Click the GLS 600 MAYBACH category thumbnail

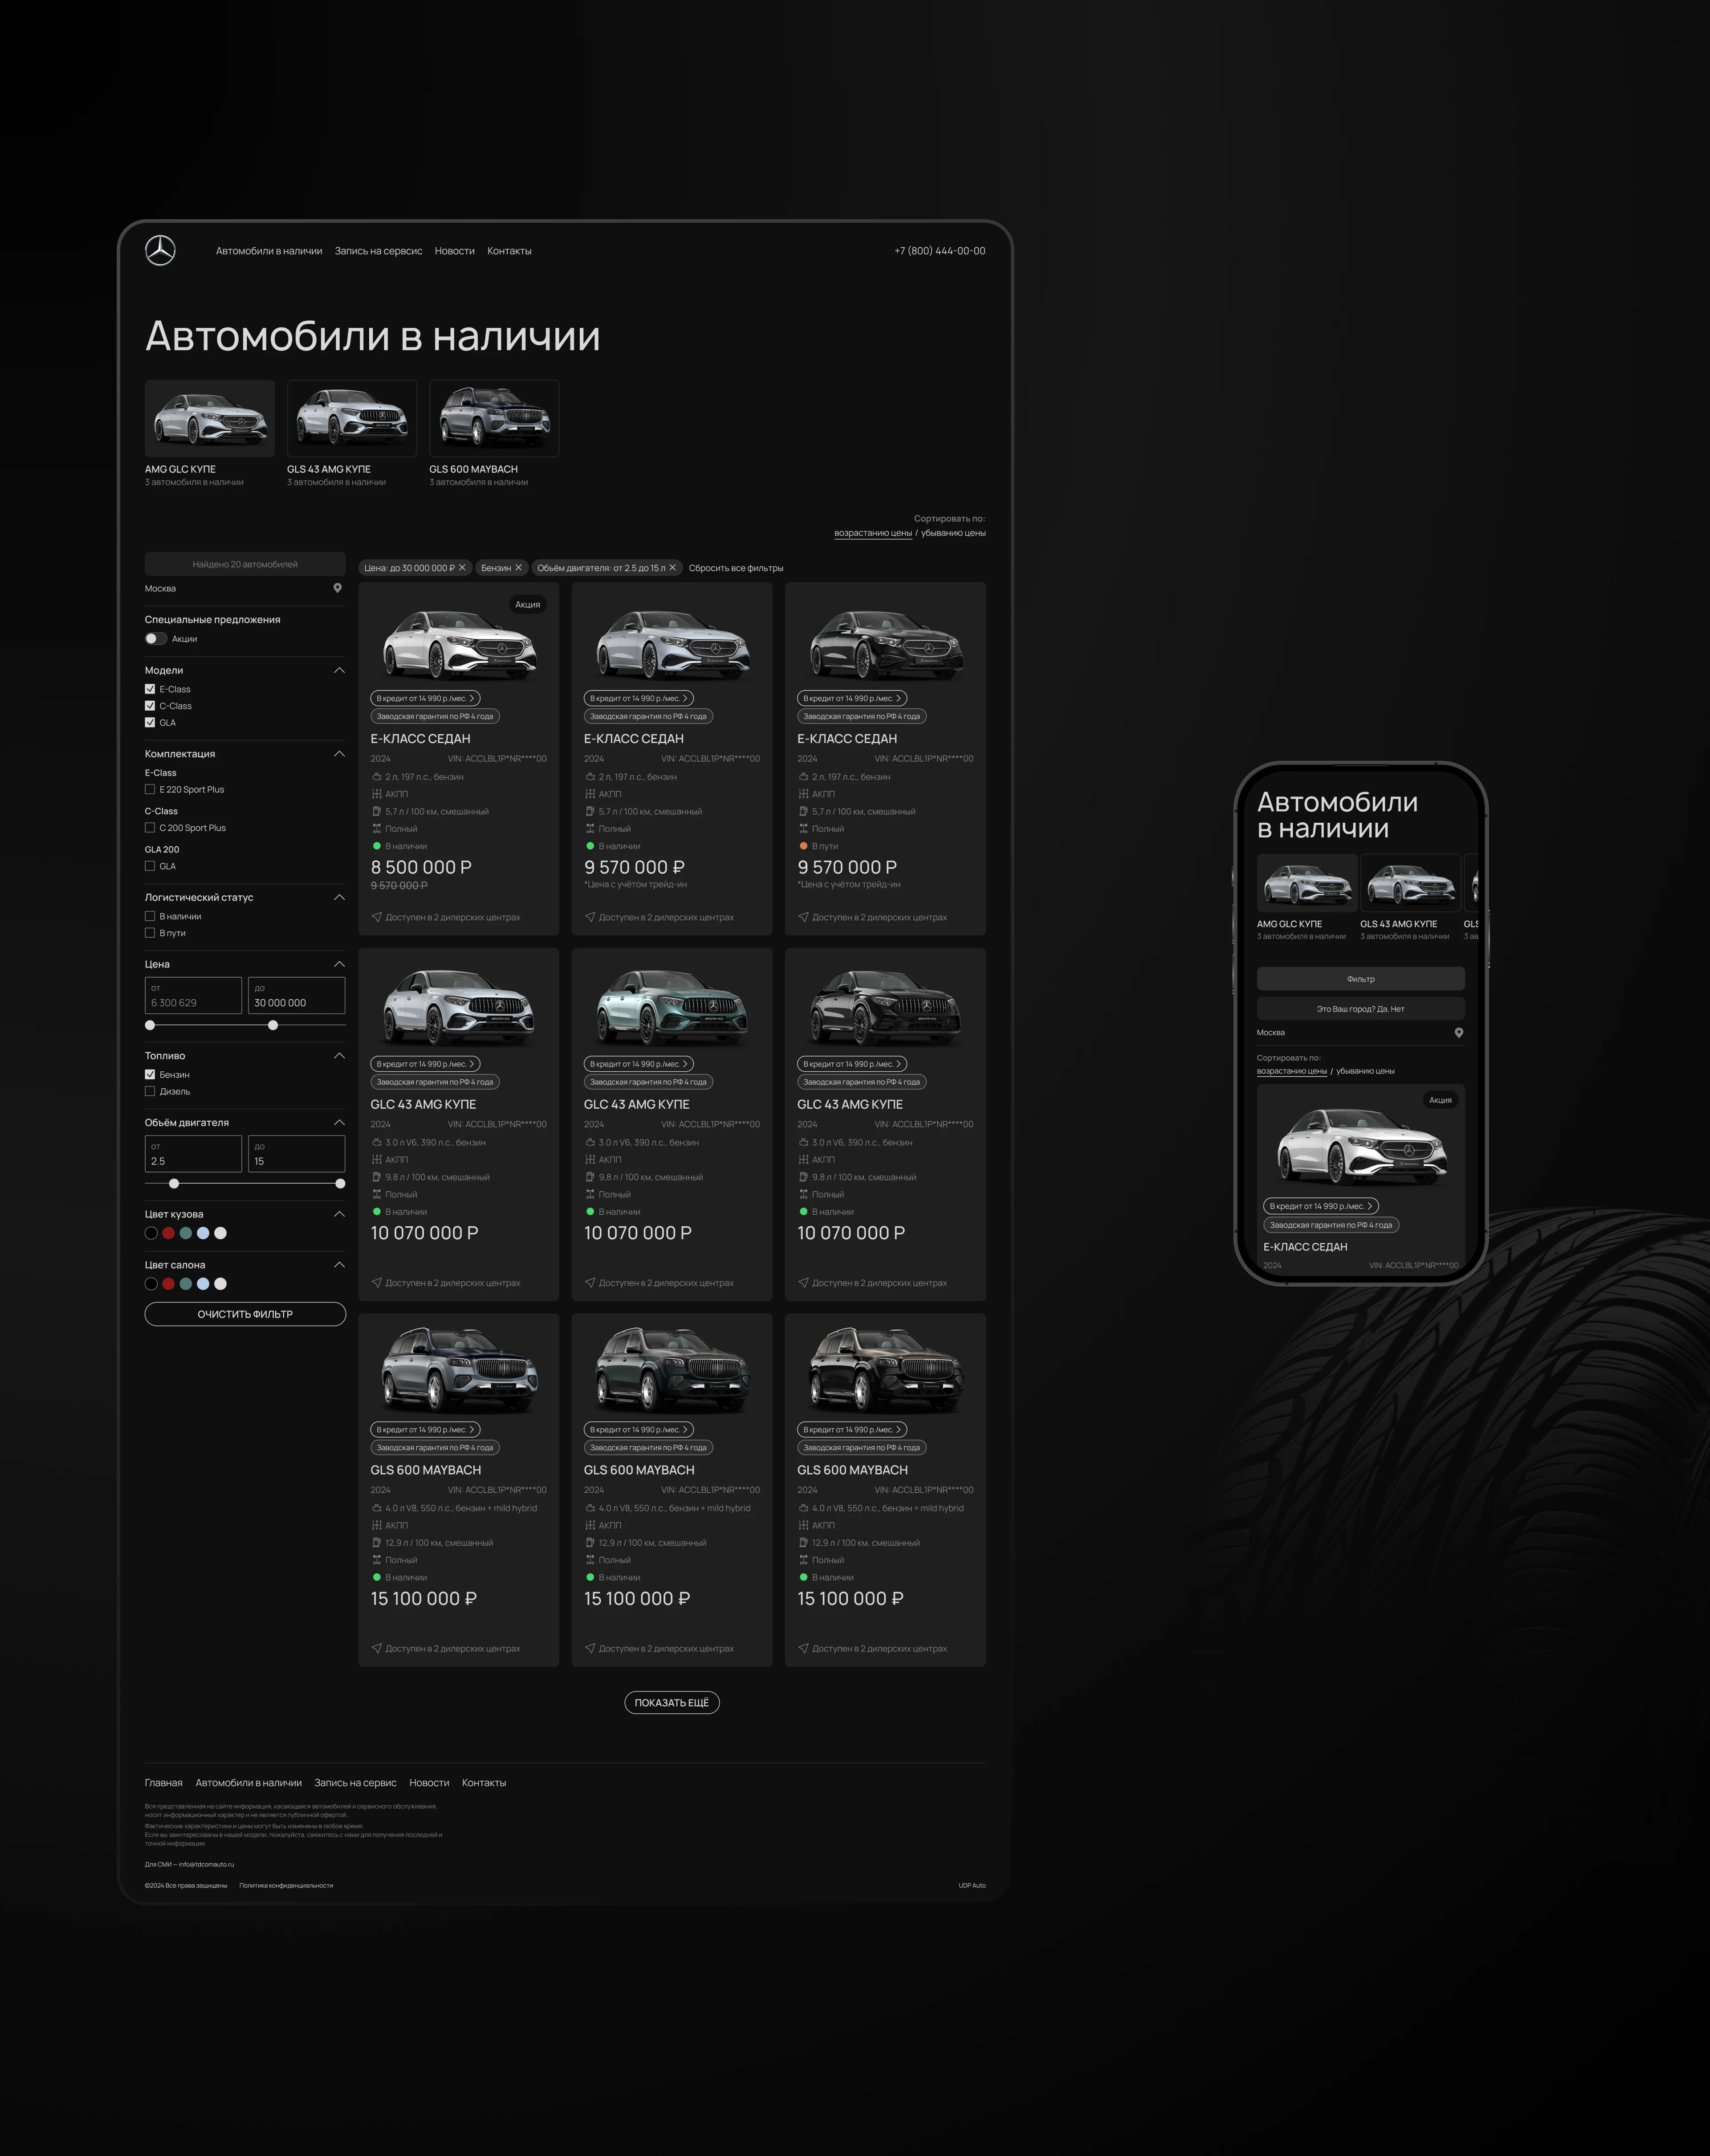[x=494, y=418]
